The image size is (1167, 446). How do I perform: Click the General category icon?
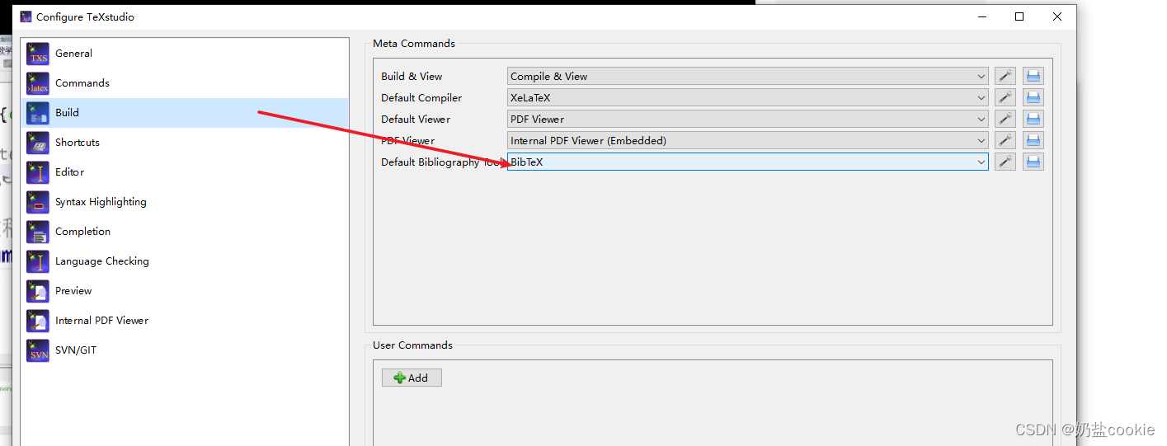(38, 54)
